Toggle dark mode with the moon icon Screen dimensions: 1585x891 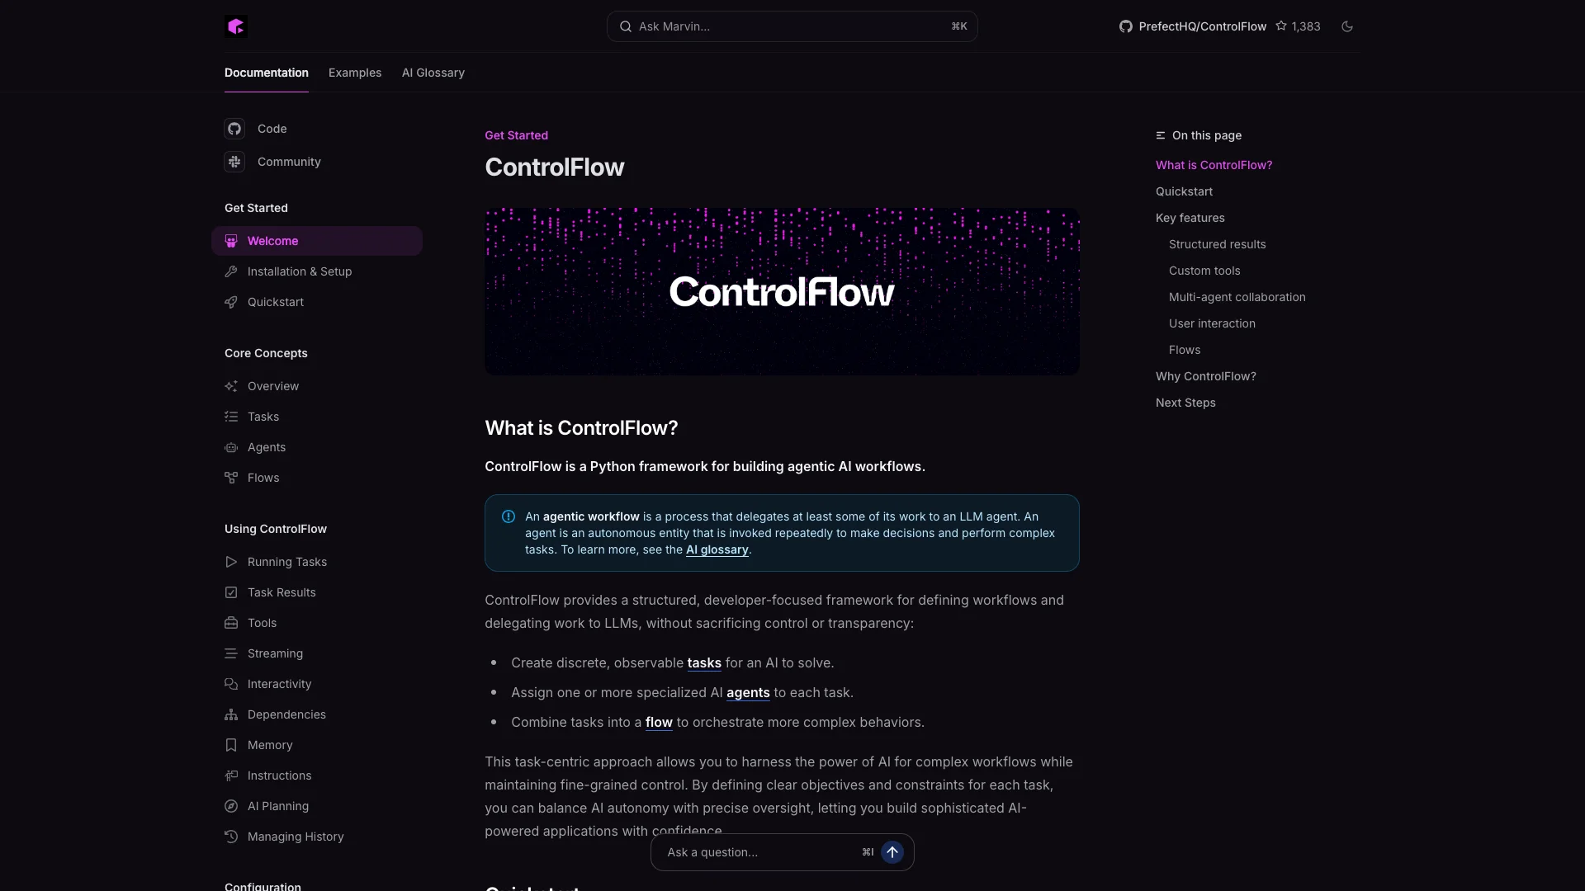pos(1347,26)
